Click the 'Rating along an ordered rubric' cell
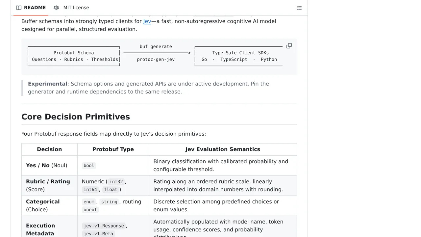 click(223, 186)
